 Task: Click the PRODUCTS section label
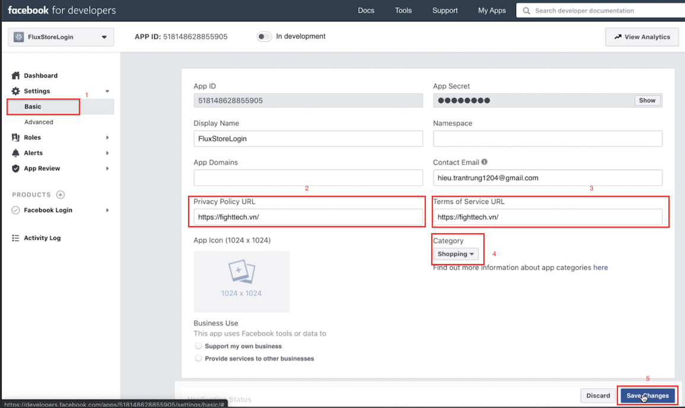pos(31,195)
